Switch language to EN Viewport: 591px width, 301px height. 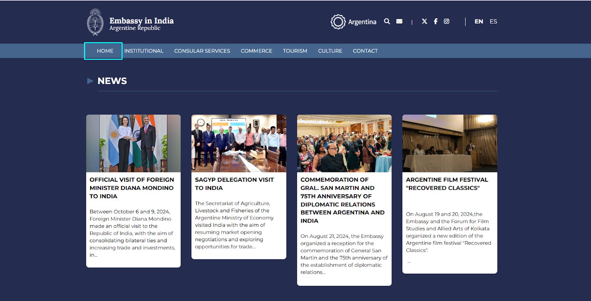(x=479, y=21)
